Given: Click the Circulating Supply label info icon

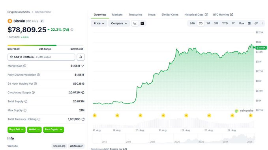Looking at the screenshot, I should (x=33, y=93).
